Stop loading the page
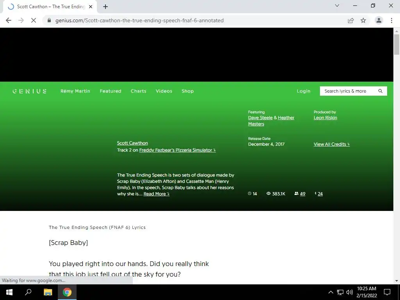Viewport: 400px width, 300px height. (x=34, y=20)
